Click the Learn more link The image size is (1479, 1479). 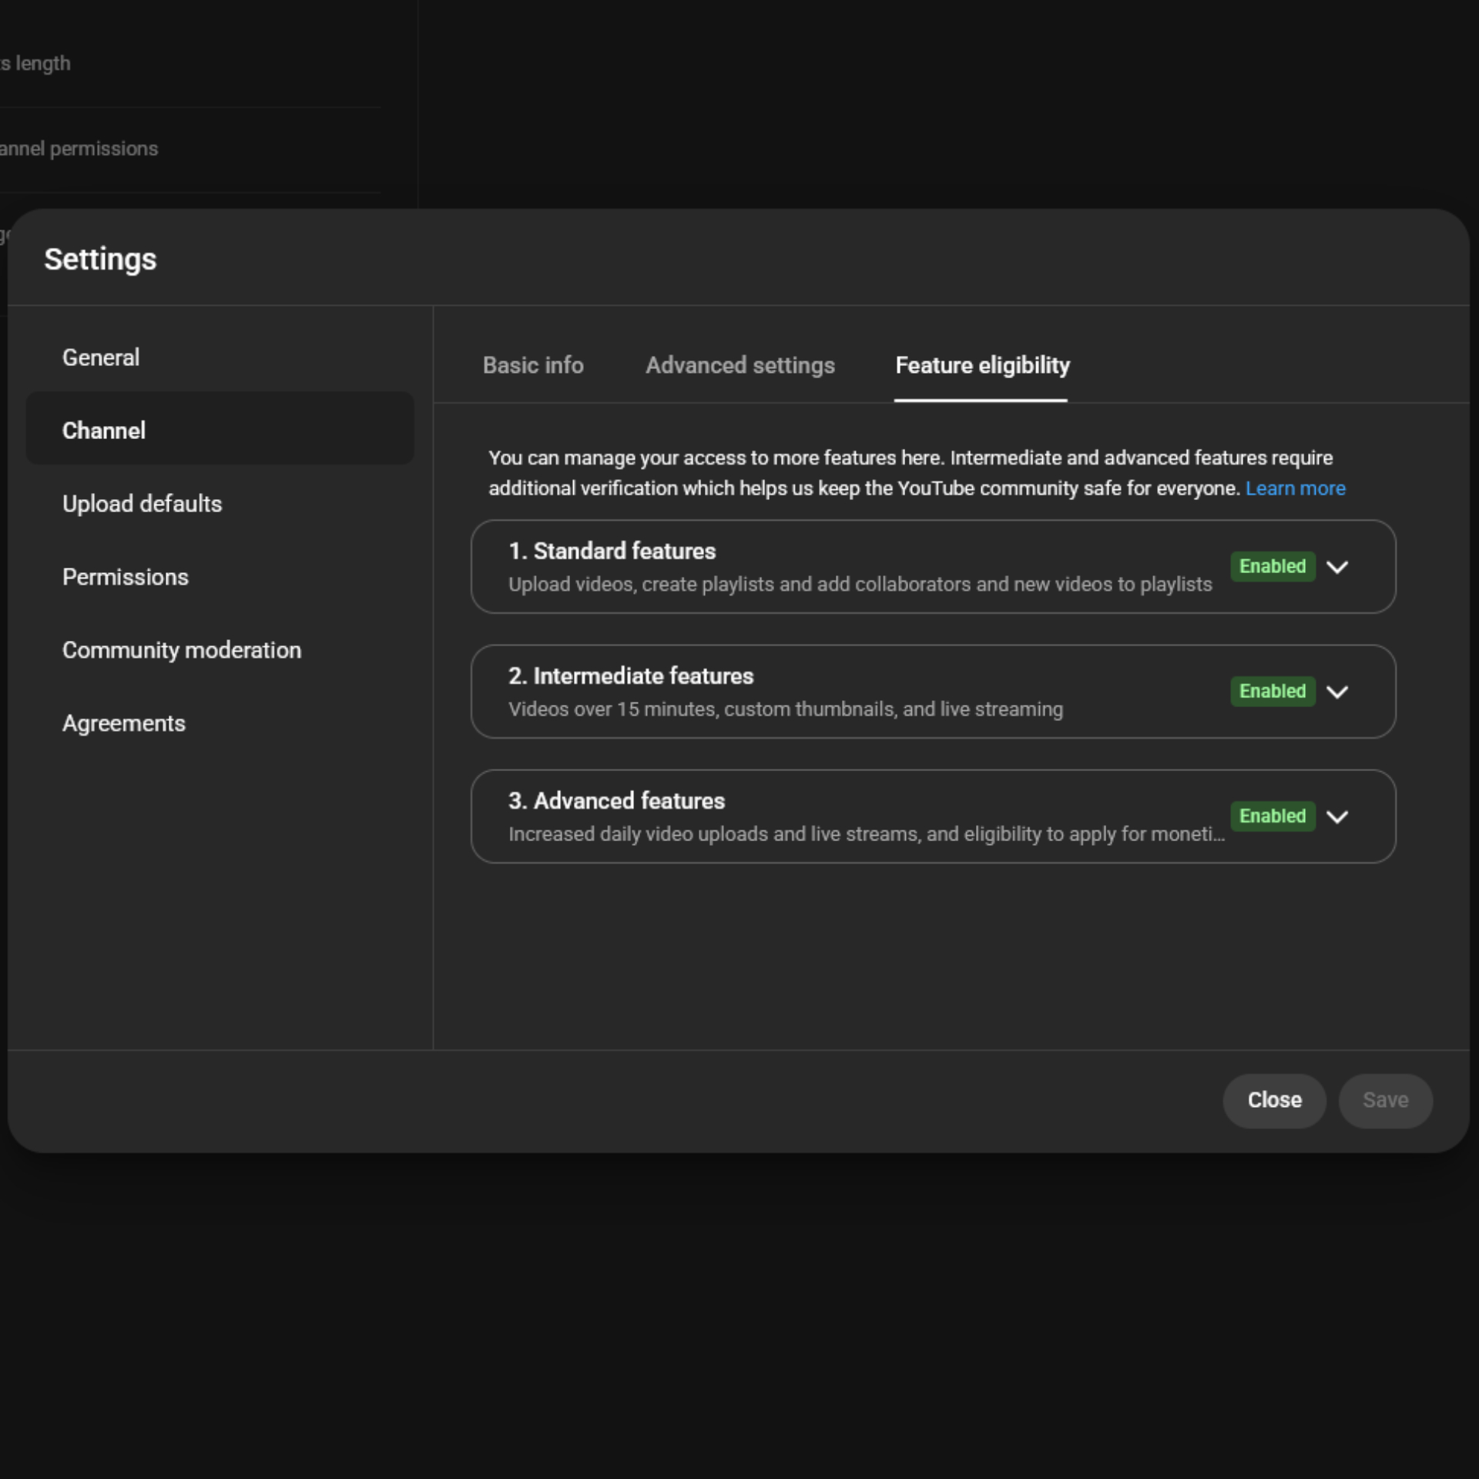click(x=1295, y=488)
